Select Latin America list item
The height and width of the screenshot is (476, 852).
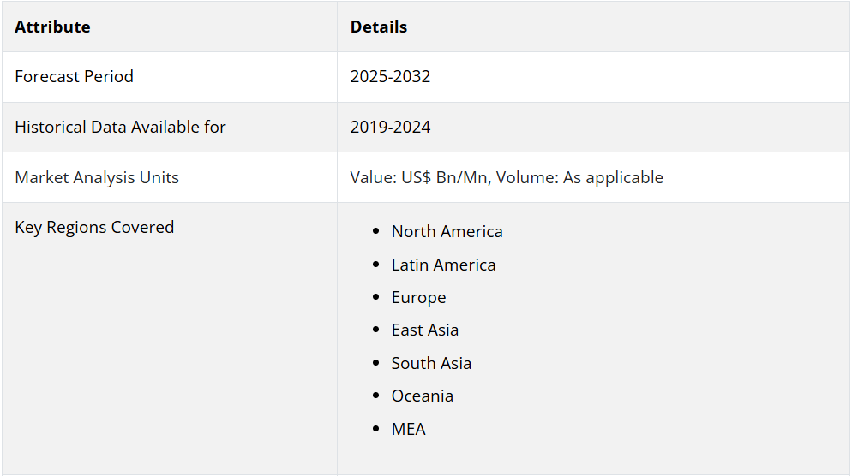pos(443,265)
